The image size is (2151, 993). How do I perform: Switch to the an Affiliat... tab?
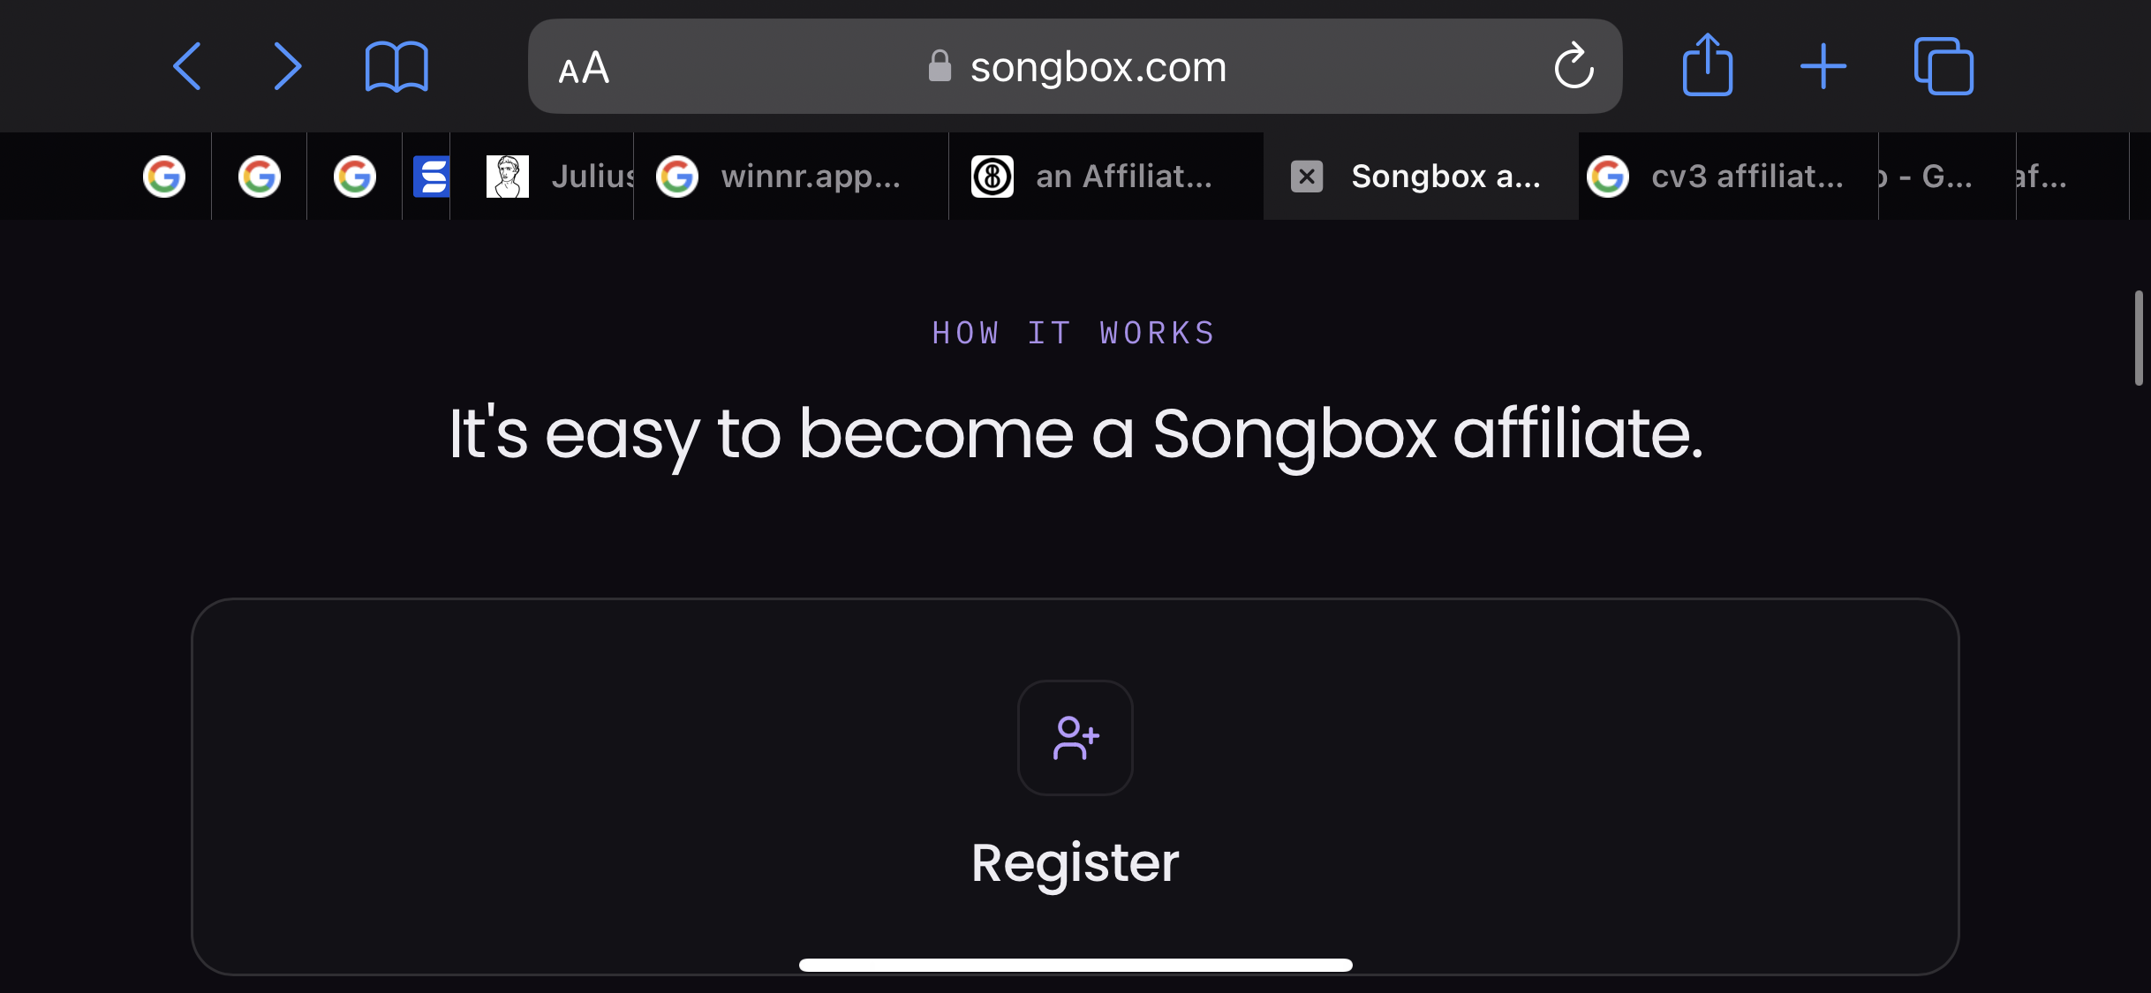click(1106, 177)
